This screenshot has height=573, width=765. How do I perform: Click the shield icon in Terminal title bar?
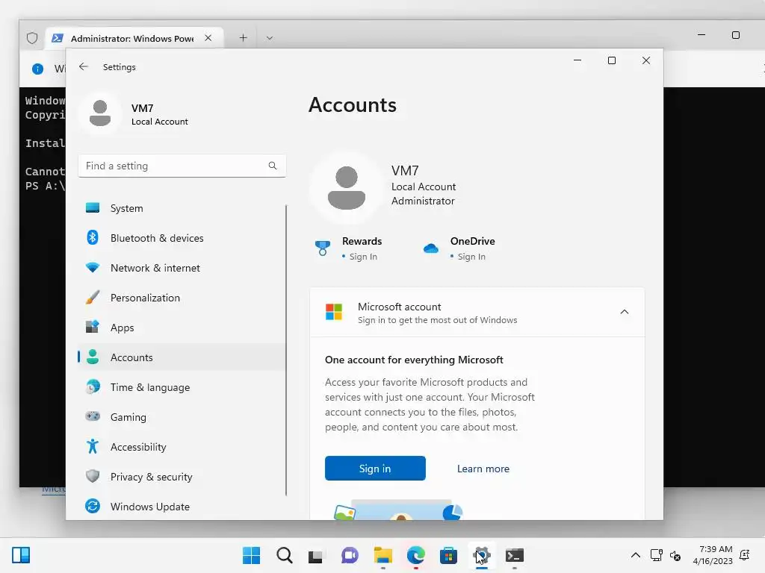31,38
